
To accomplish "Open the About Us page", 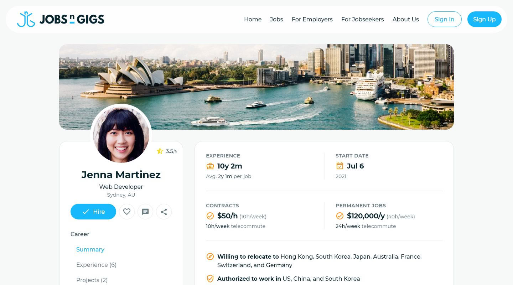I will (x=405, y=19).
